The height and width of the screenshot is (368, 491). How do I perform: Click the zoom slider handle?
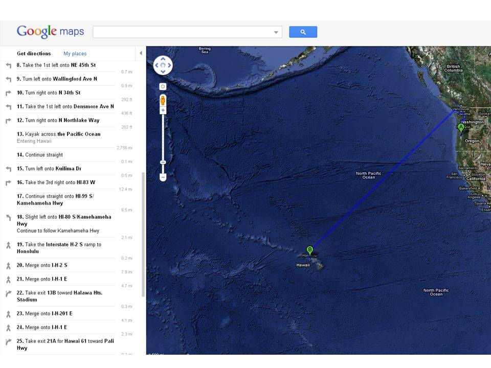coord(163,162)
